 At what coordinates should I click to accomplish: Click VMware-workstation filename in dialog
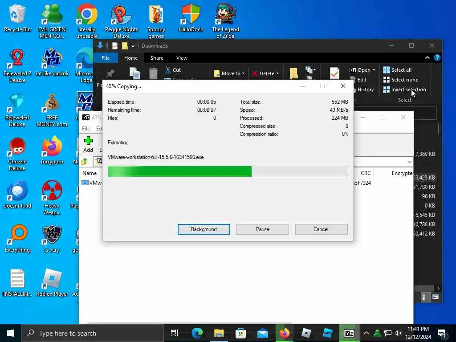click(155, 157)
